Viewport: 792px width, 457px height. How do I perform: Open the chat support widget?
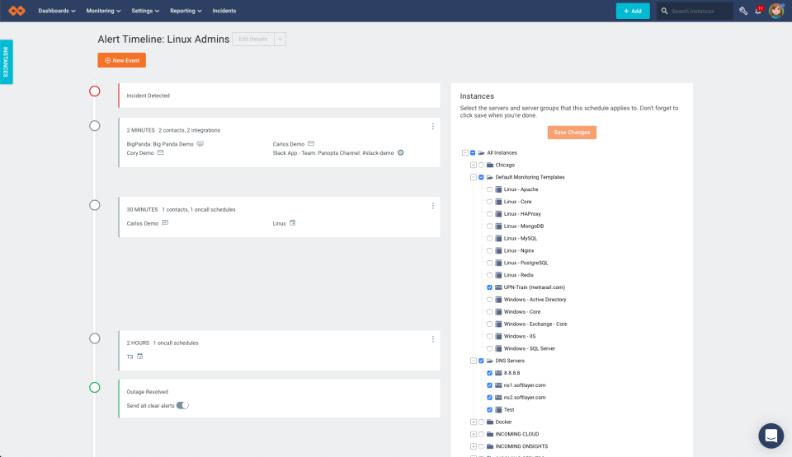pyautogui.click(x=771, y=436)
